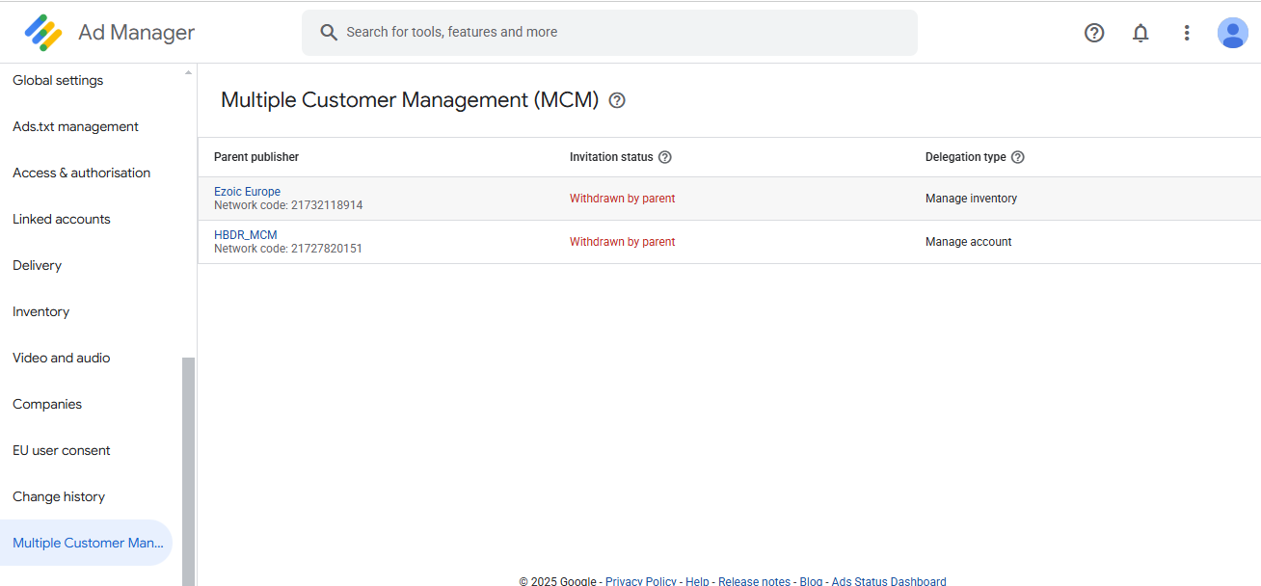Click the Manage inventory delegation cell

coord(971,199)
